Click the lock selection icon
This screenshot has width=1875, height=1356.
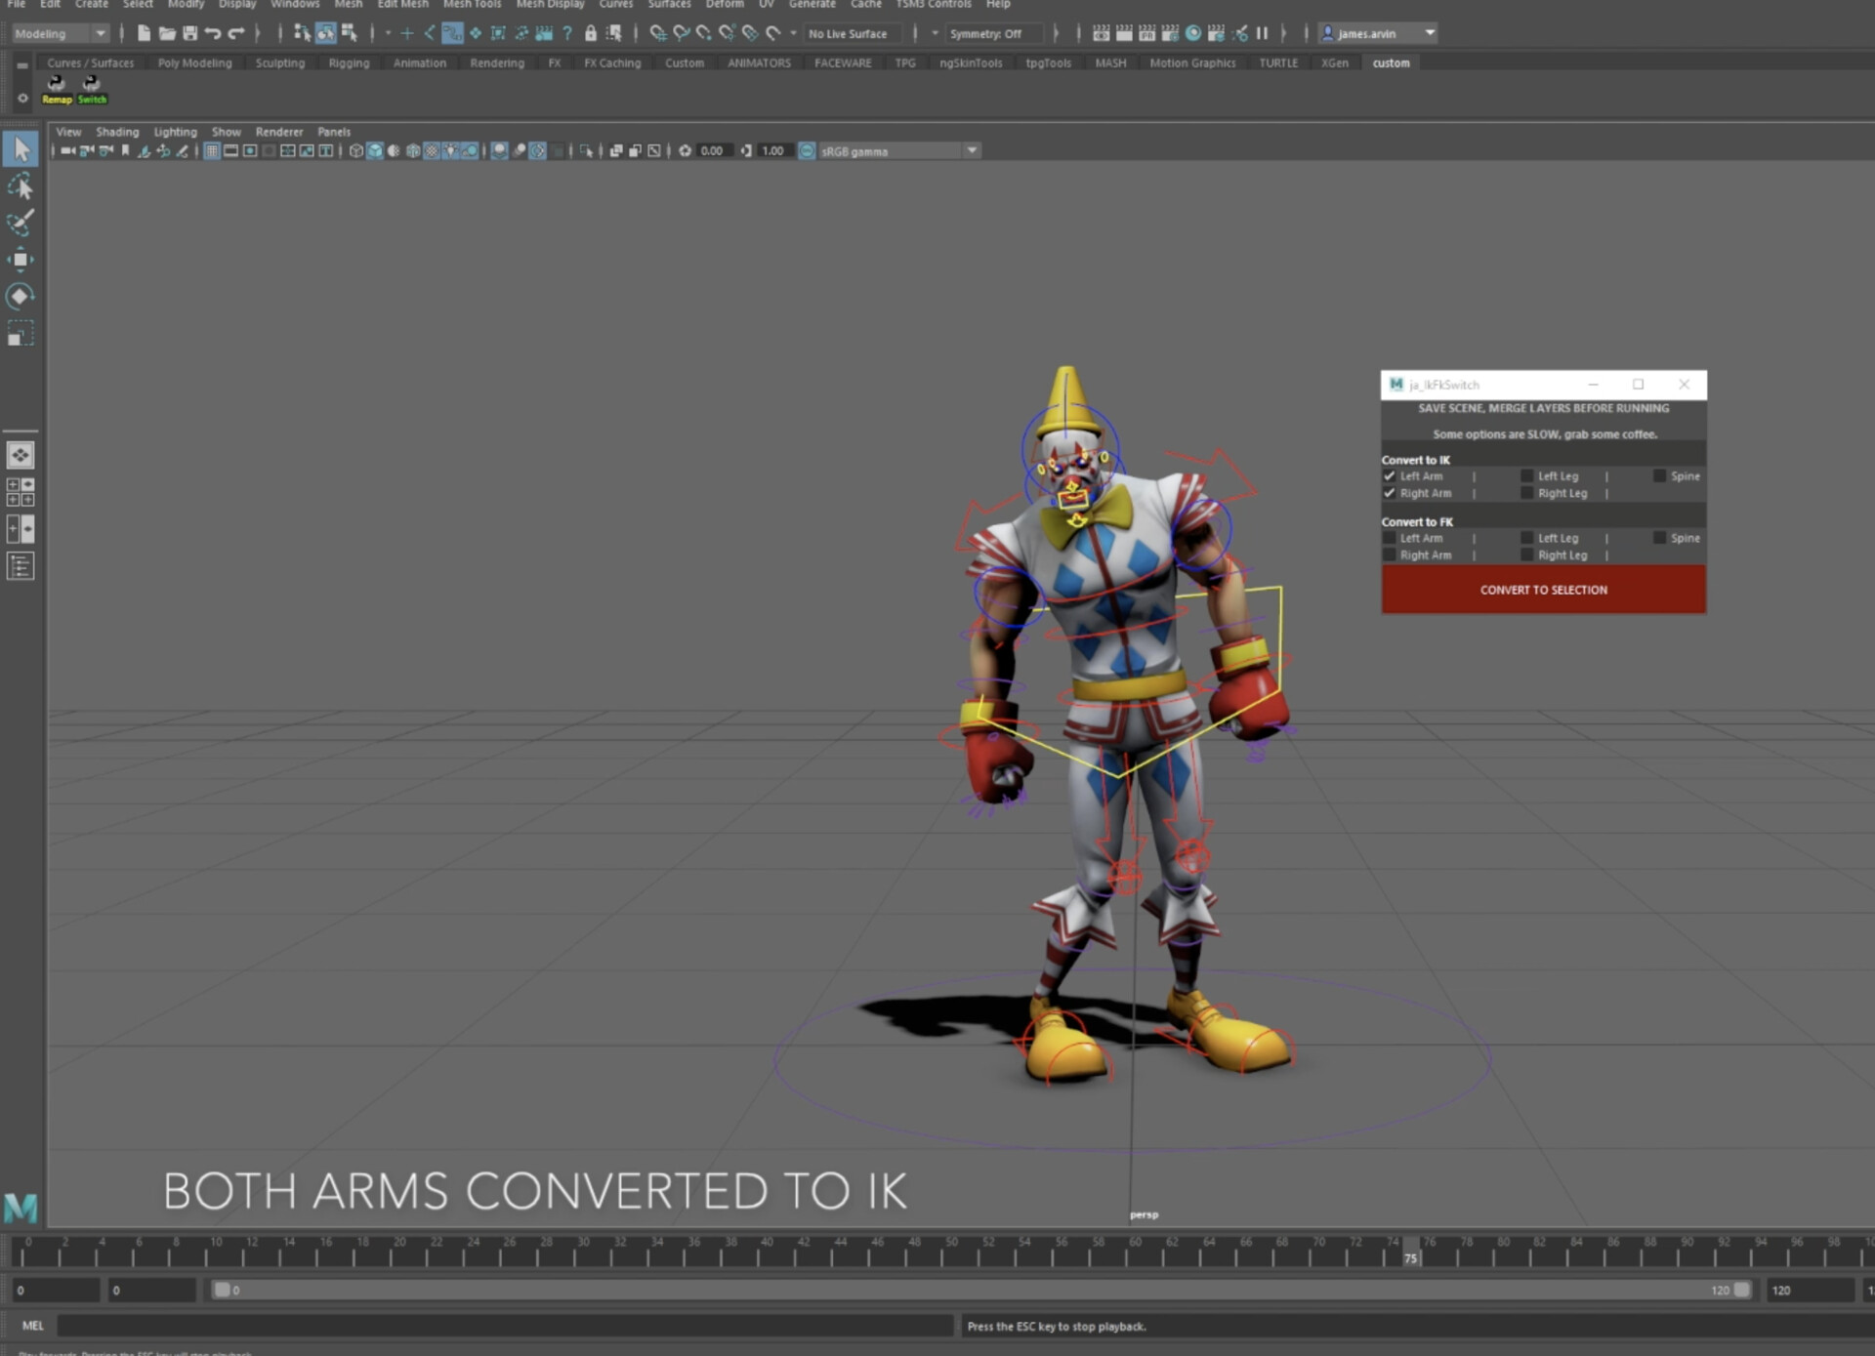(x=591, y=33)
